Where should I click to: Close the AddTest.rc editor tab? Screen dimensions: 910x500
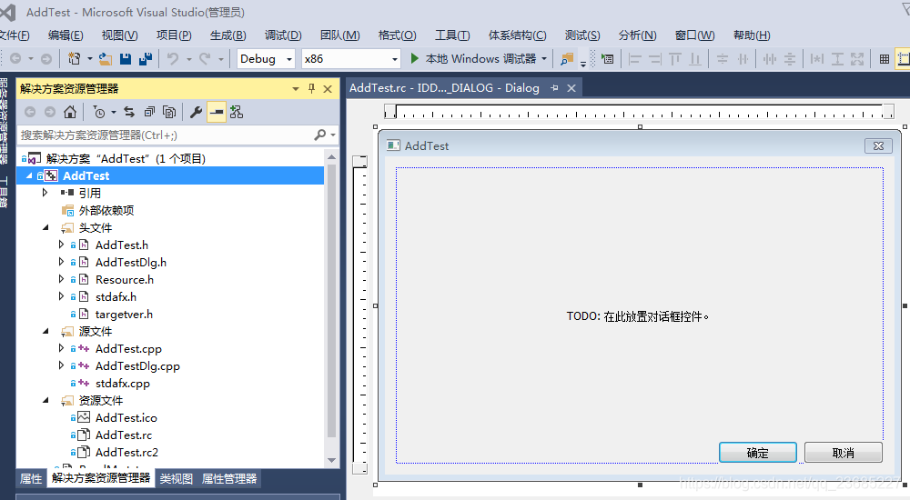tap(571, 88)
